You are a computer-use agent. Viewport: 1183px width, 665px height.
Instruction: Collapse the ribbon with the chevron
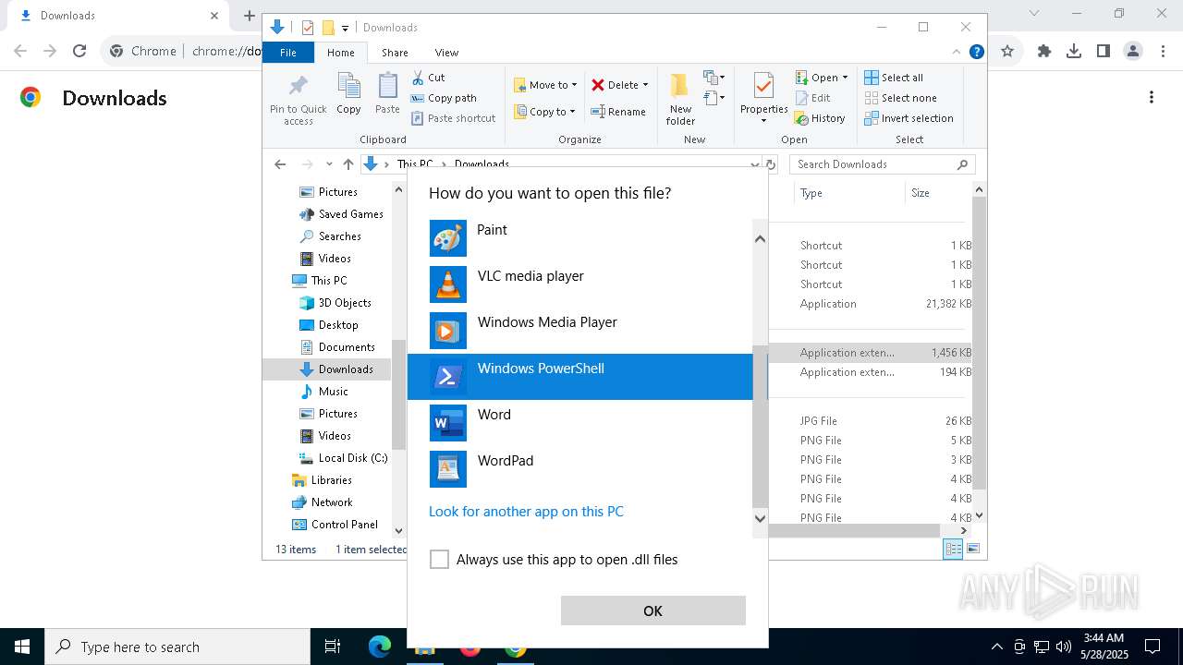click(957, 53)
